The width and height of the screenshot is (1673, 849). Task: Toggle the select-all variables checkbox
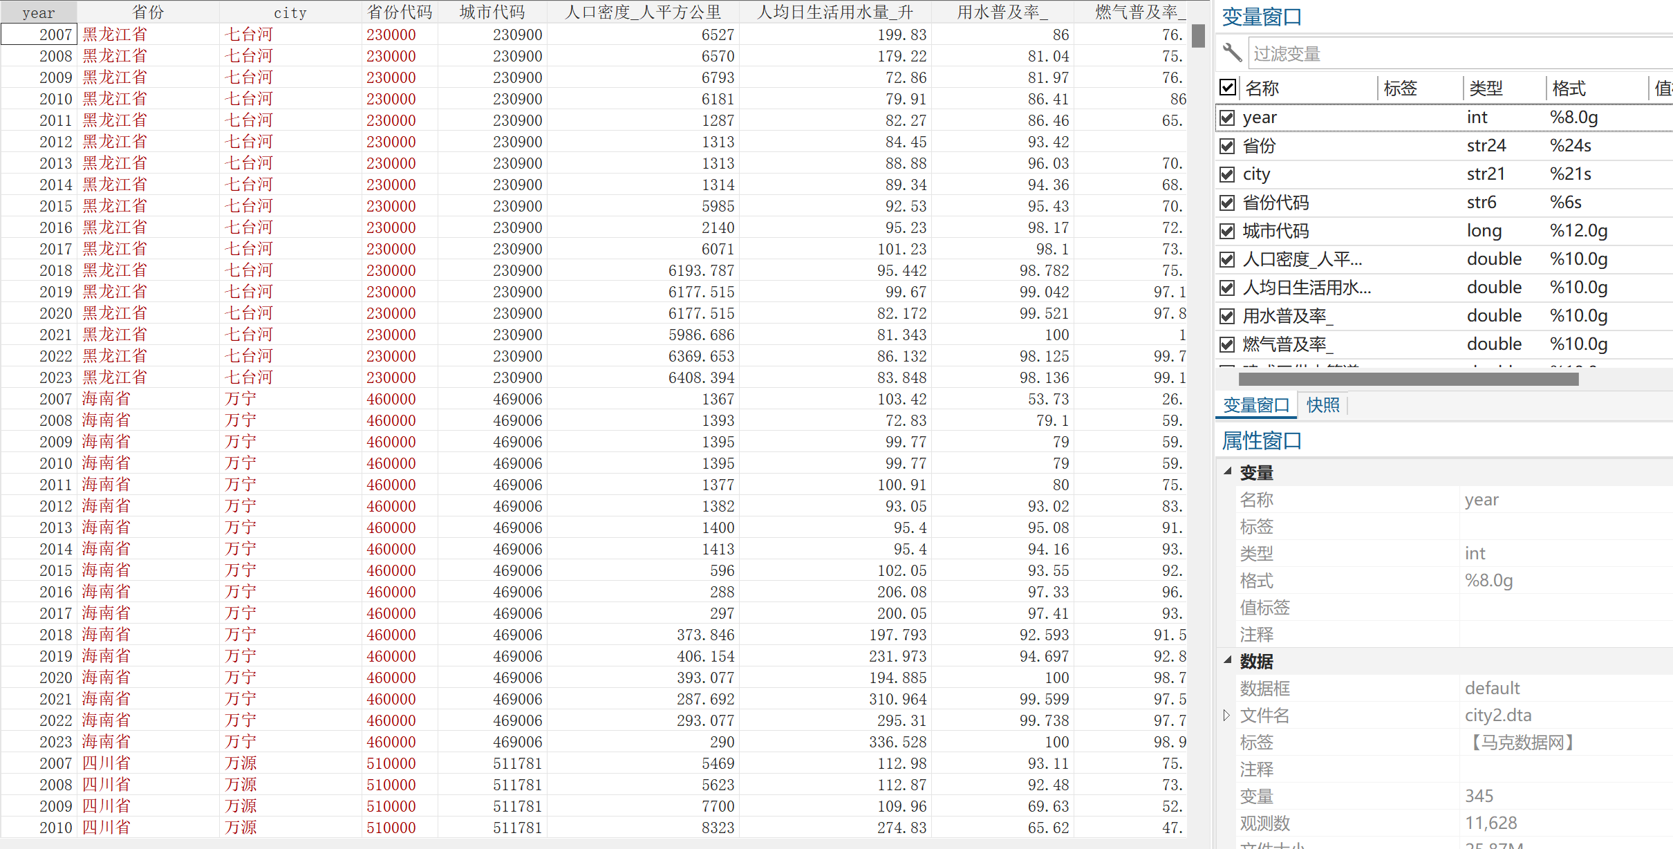pyautogui.click(x=1228, y=87)
